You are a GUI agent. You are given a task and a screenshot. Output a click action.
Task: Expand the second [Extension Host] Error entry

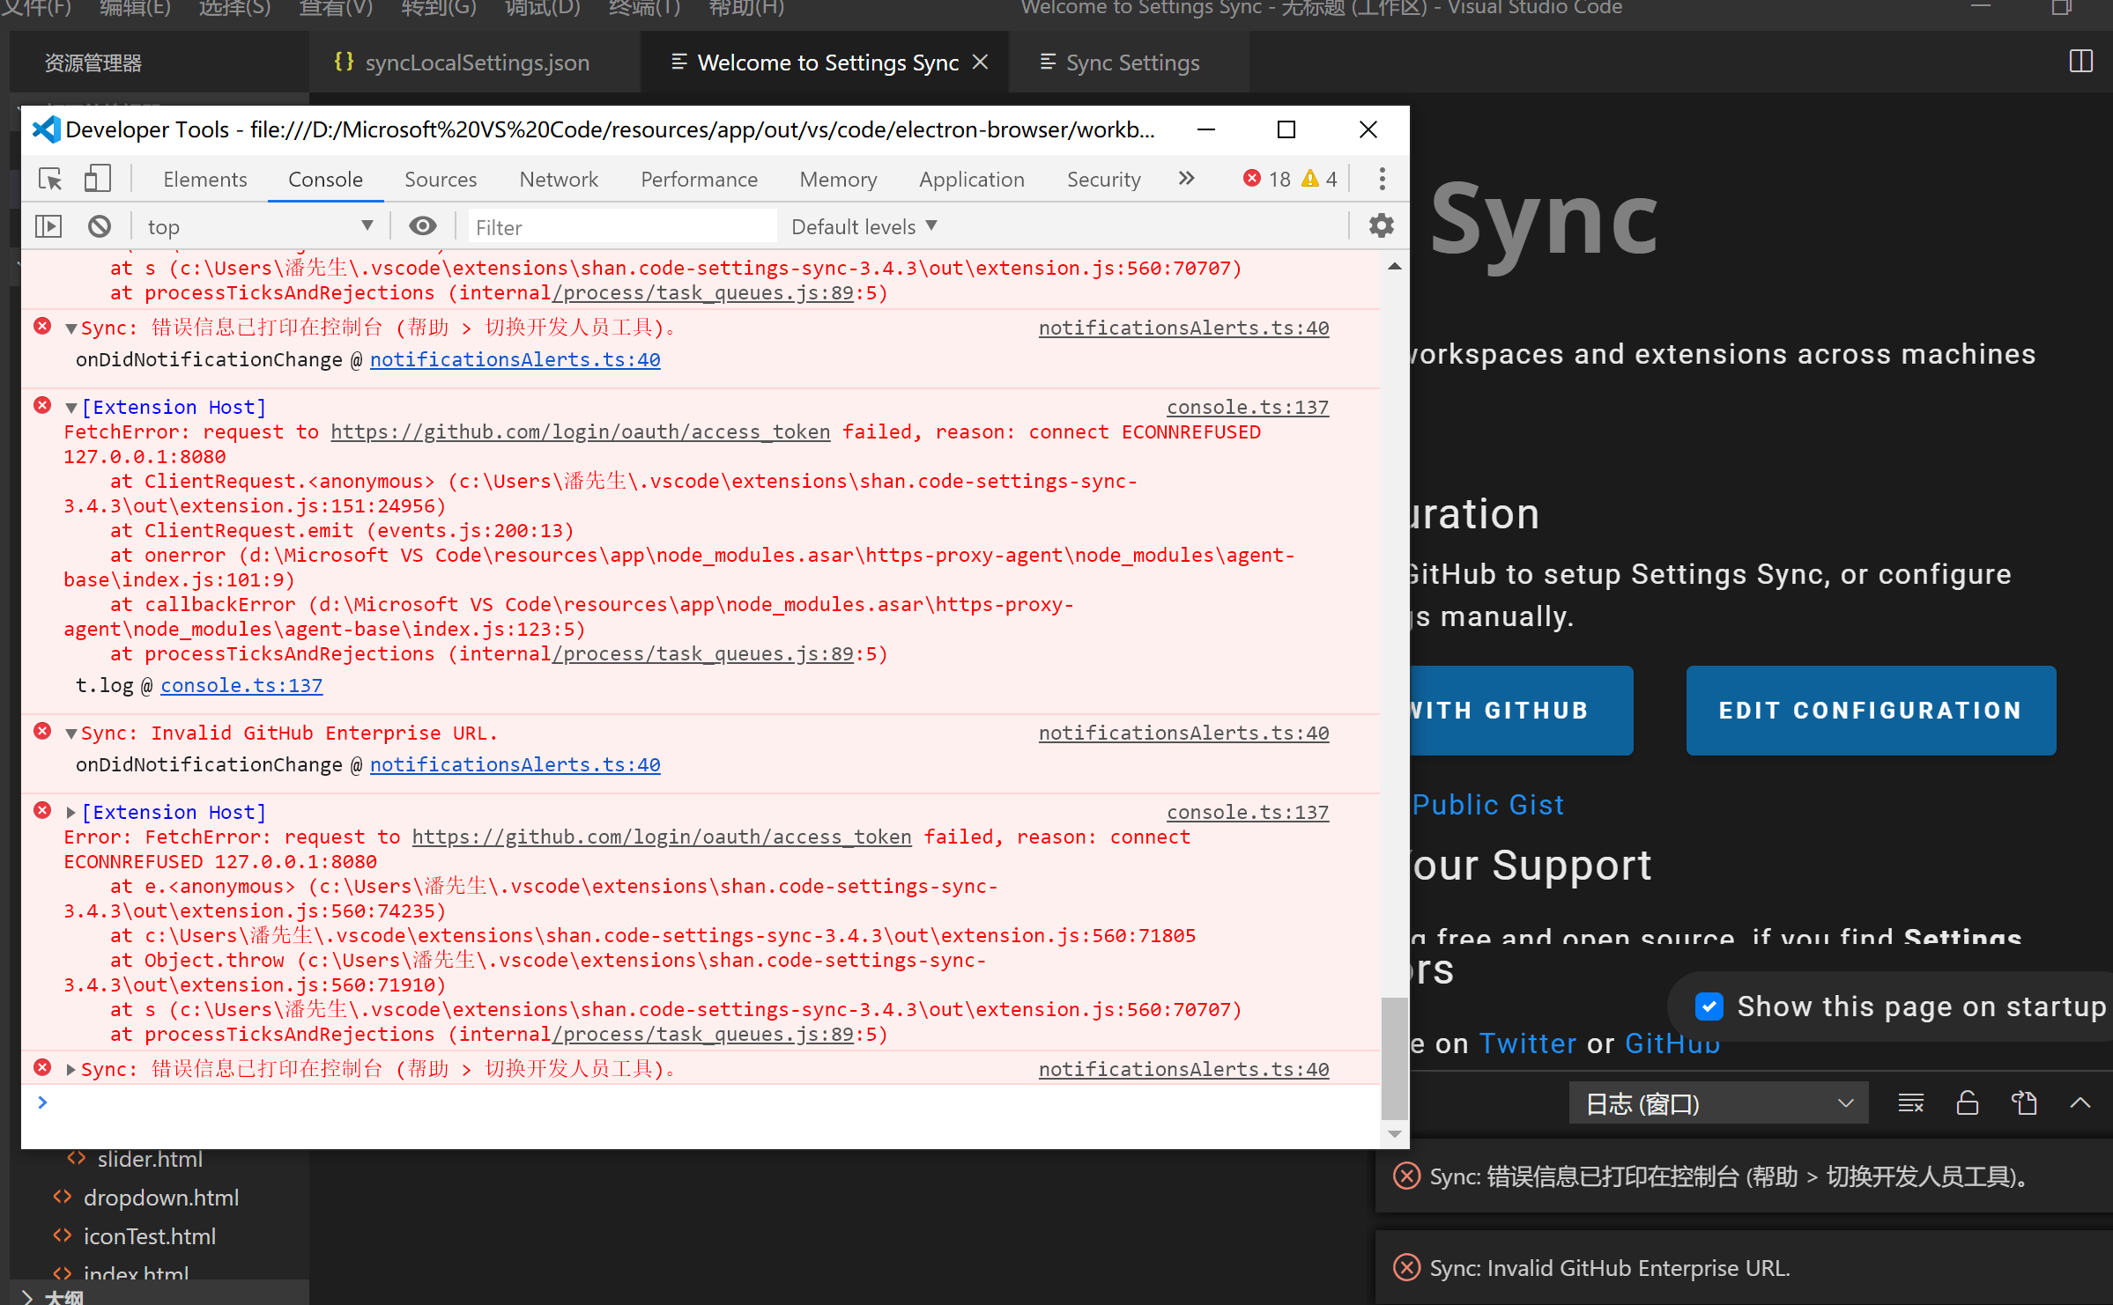70,812
